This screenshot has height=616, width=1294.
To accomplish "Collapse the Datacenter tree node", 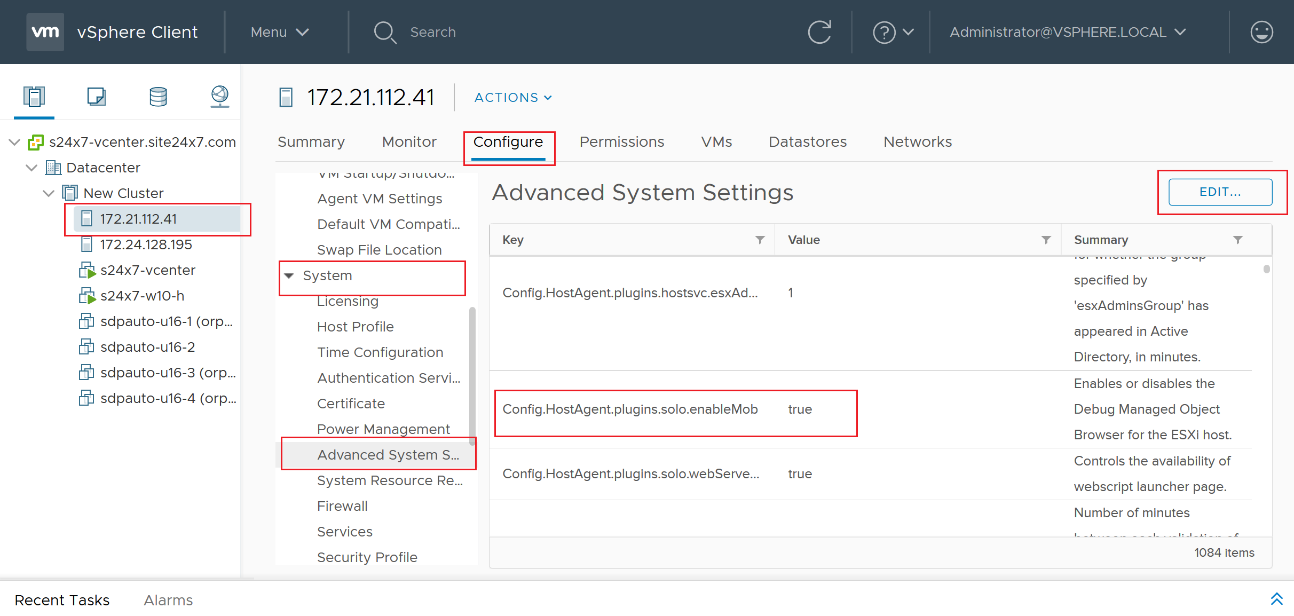I will 31,167.
